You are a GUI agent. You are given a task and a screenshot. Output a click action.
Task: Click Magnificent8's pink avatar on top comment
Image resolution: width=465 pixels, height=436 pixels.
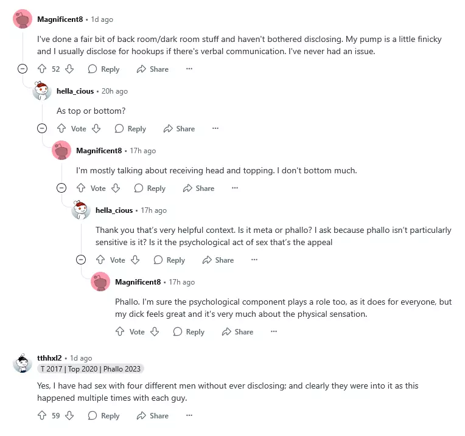(x=23, y=19)
